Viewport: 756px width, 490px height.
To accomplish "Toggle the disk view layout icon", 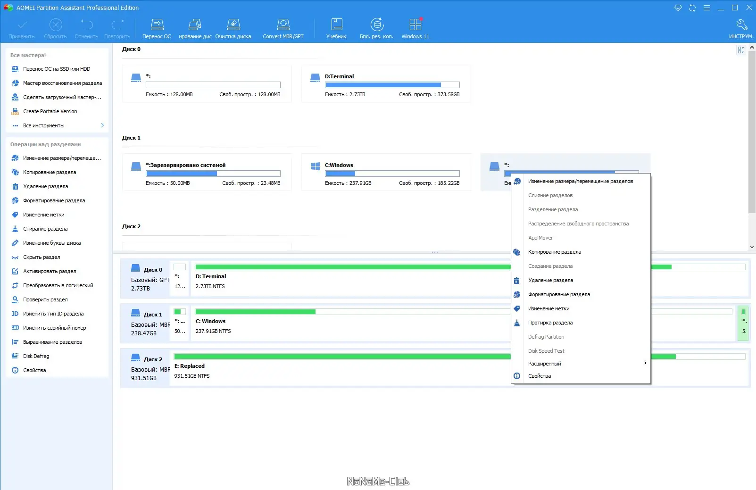I will [x=741, y=50].
